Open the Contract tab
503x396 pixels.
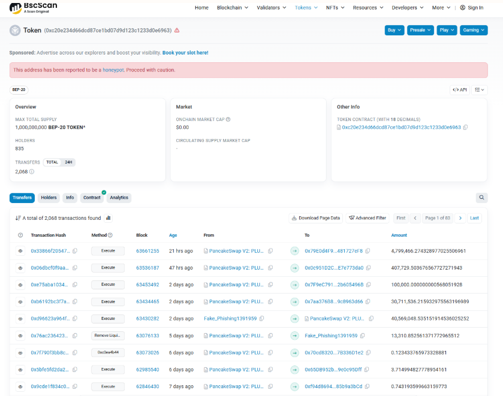(92, 198)
